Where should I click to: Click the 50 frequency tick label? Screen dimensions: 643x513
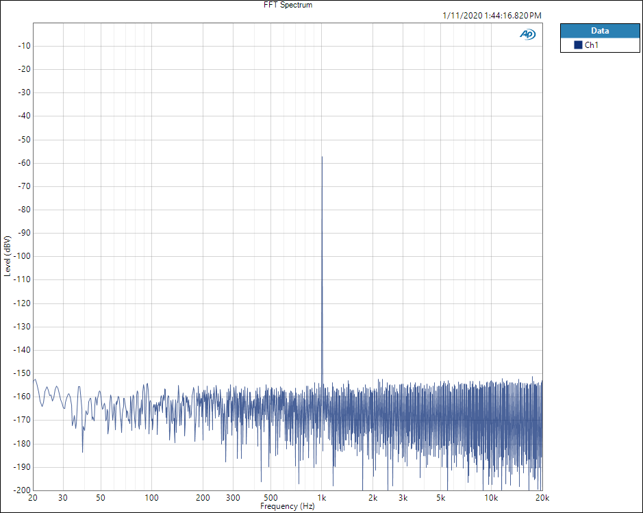[x=101, y=498]
